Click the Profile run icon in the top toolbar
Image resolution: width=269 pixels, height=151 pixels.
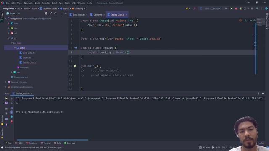click(245, 8)
